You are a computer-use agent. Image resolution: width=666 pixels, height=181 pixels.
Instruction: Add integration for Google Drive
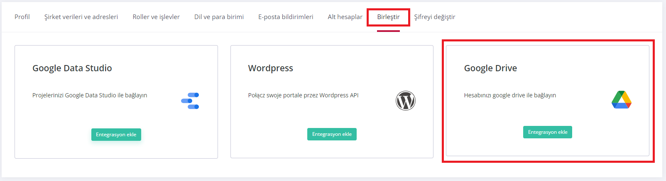(x=548, y=132)
